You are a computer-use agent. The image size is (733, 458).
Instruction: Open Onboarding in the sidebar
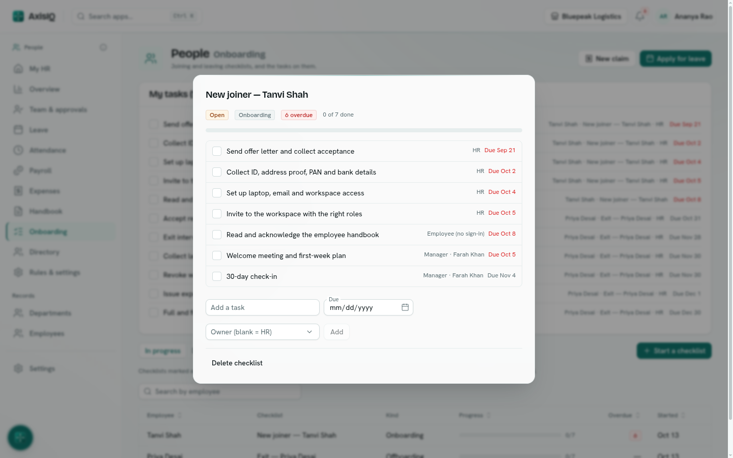60,232
